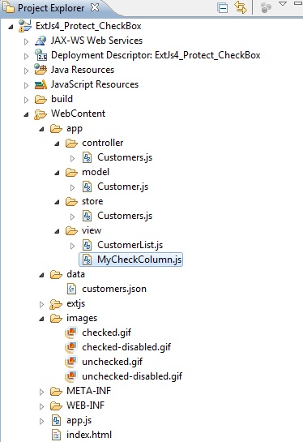303x442 pixels.
Task: Collapse the data folder
Action: 41,275
